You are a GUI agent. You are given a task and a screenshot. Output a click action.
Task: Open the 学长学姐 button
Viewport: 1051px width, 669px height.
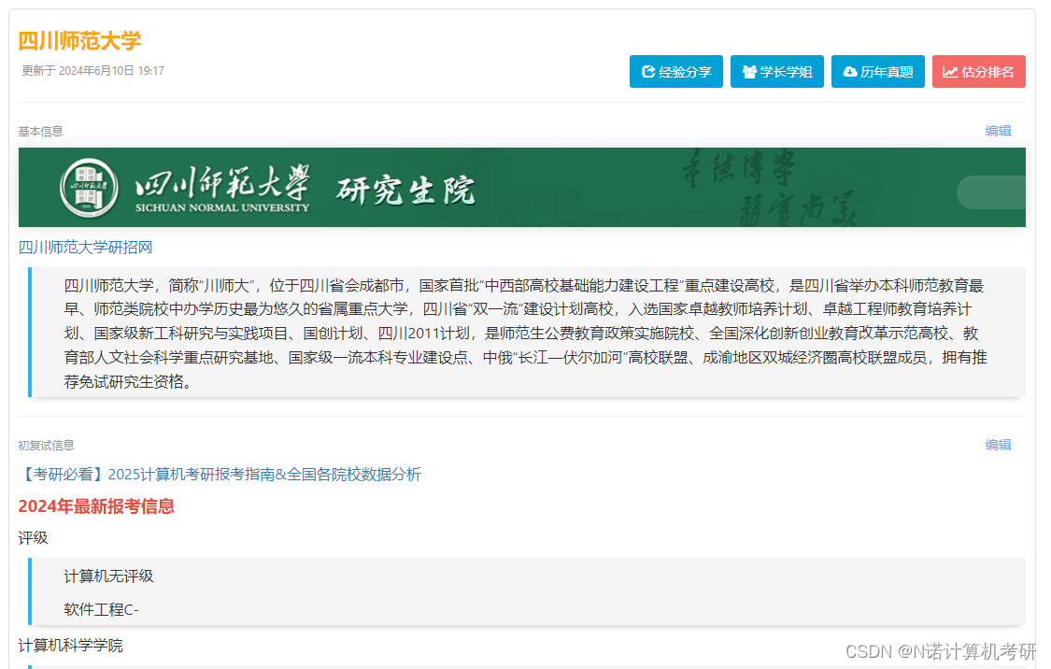pos(777,72)
